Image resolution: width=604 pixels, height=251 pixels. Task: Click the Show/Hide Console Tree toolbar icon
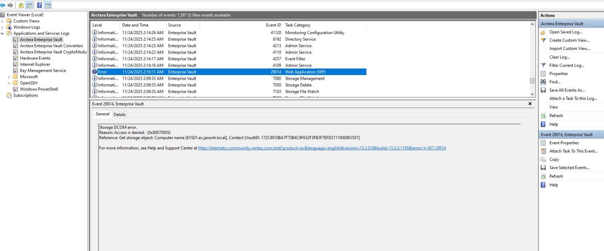pyautogui.click(x=29, y=5)
